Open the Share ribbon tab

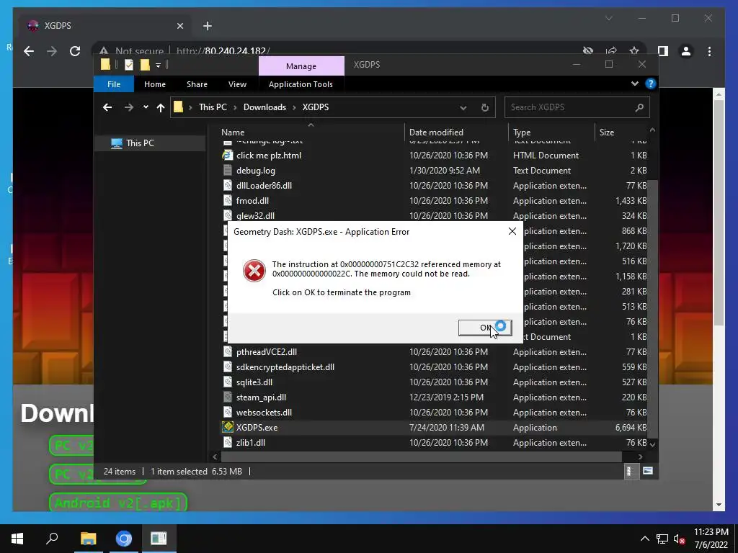[197, 84]
